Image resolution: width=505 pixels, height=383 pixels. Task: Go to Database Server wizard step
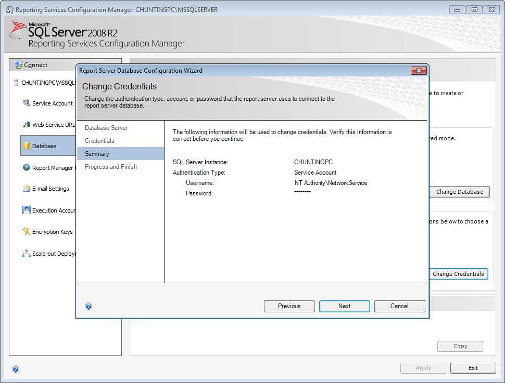click(106, 128)
